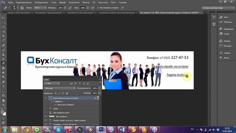Select the Rectangle shape tool
This screenshot has height=133, width=236.
(x=3, y=96)
